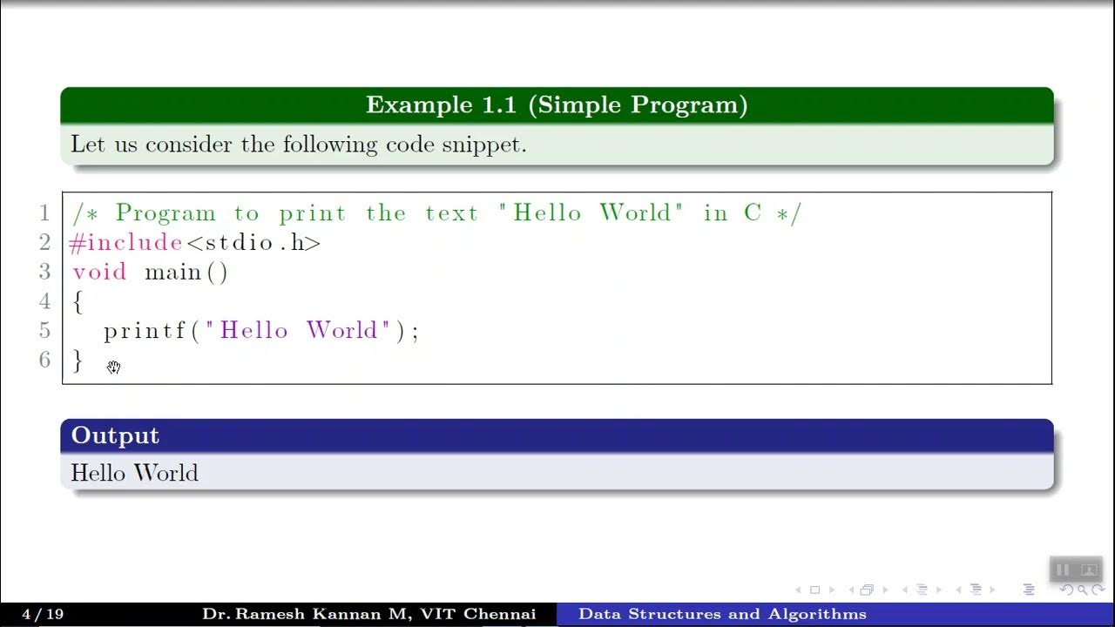Viewport: 1115px width, 627px height.
Task: Go to previous frame arrow
Action: 851,590
